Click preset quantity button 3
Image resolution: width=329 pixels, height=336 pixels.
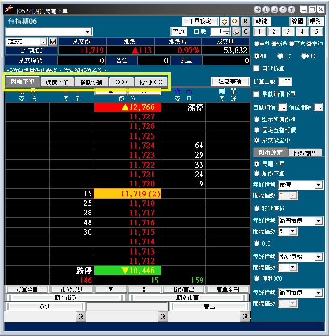pos(288,32)
